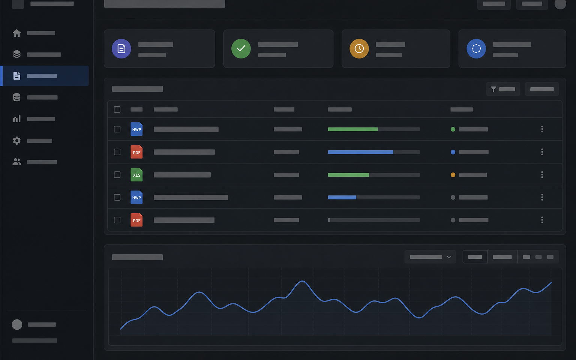
Task: Switch to the second chart view tab
Action: pyautogui.click(x=502, y=257)
